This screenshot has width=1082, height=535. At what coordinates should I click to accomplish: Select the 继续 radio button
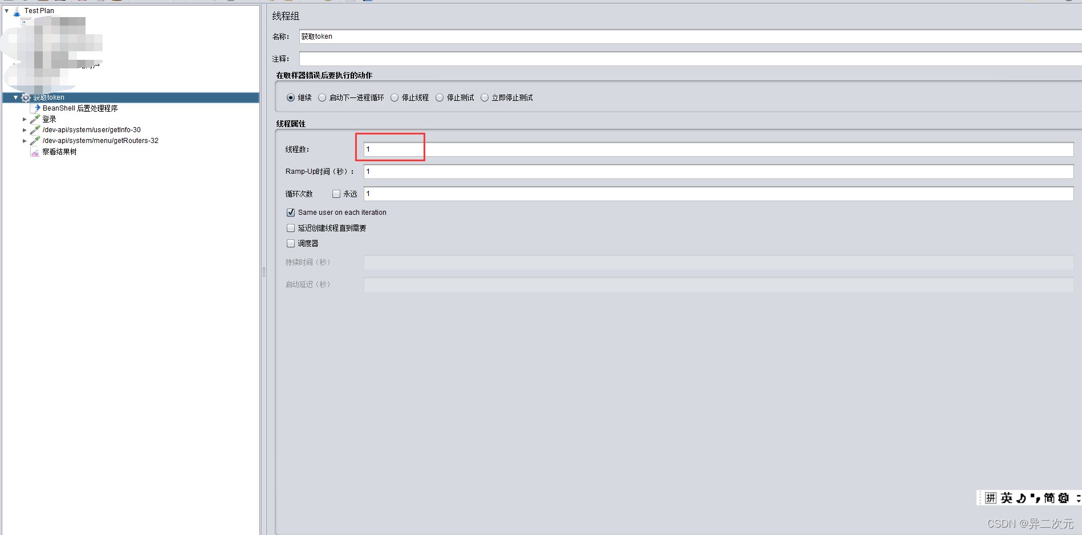(x=291, y=98)
